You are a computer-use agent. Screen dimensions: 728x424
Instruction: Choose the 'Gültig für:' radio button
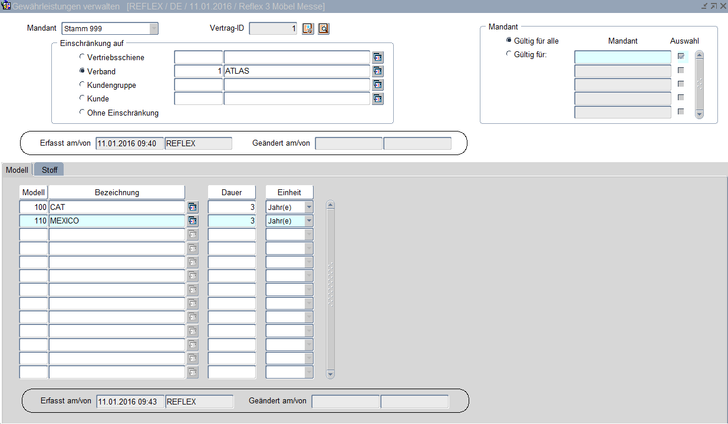[509, 54]
